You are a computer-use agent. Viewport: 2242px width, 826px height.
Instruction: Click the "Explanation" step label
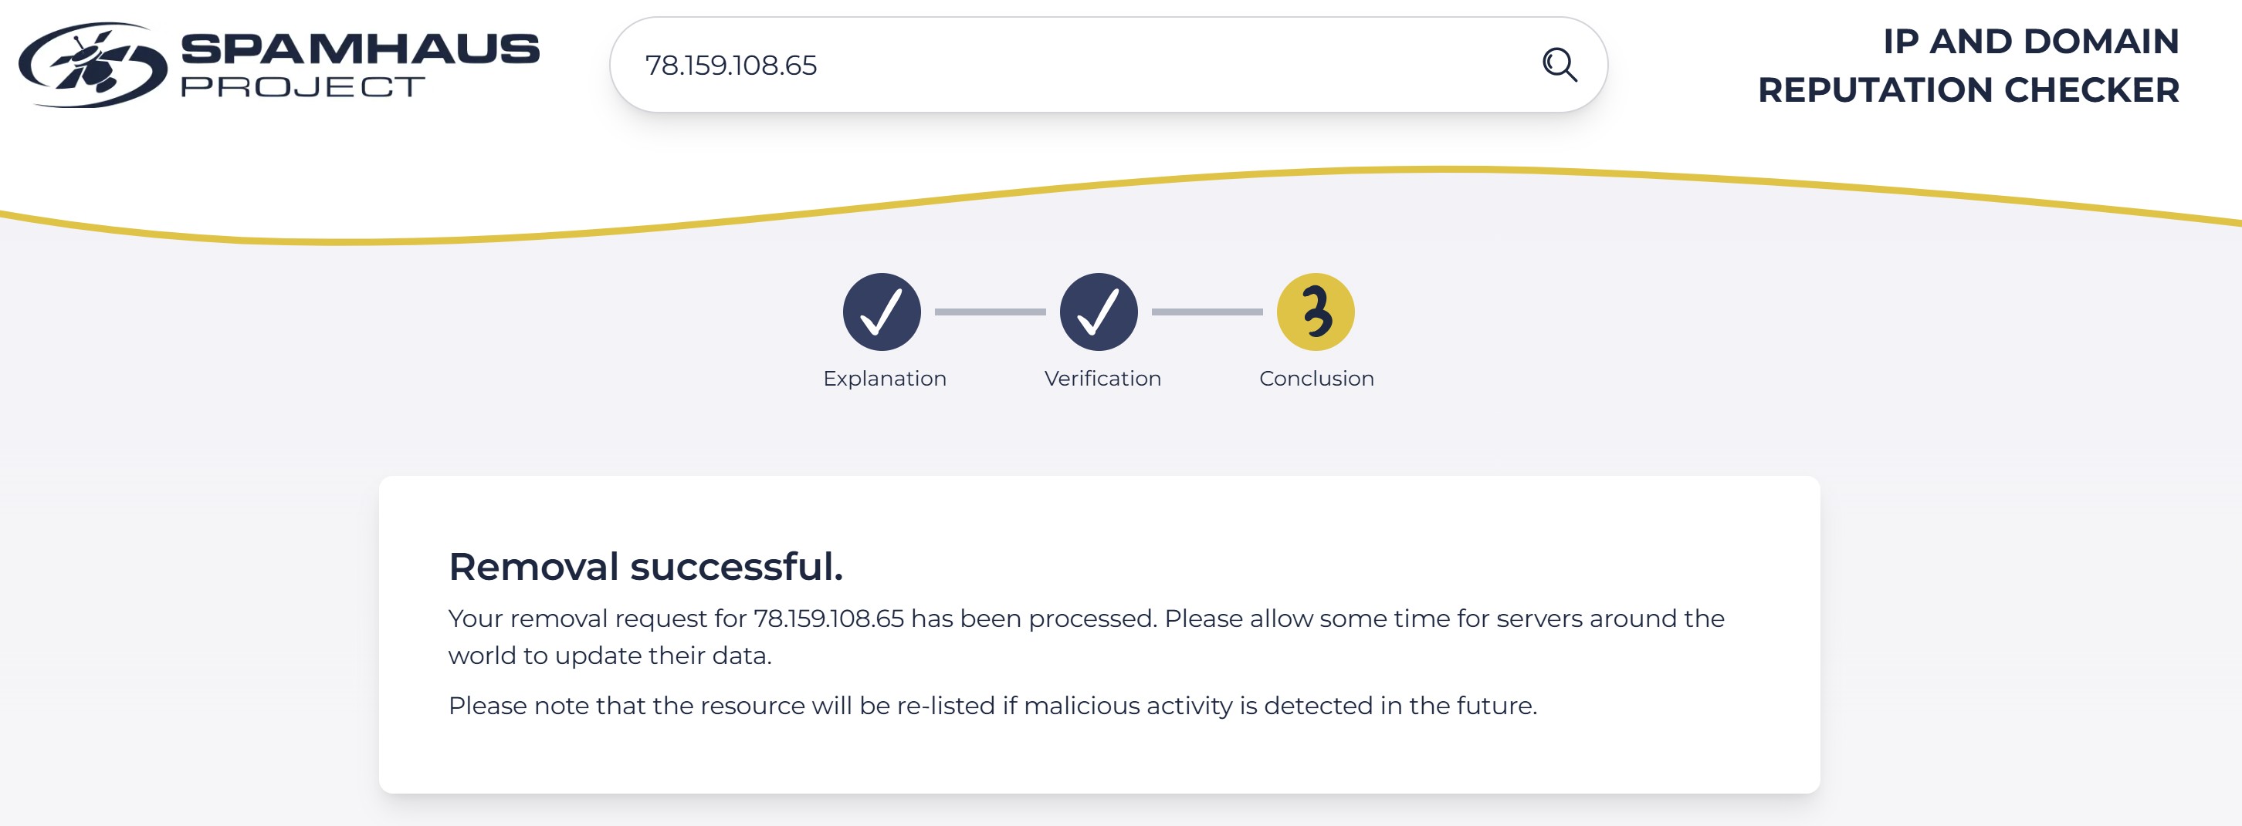click(x=884, y=378)
